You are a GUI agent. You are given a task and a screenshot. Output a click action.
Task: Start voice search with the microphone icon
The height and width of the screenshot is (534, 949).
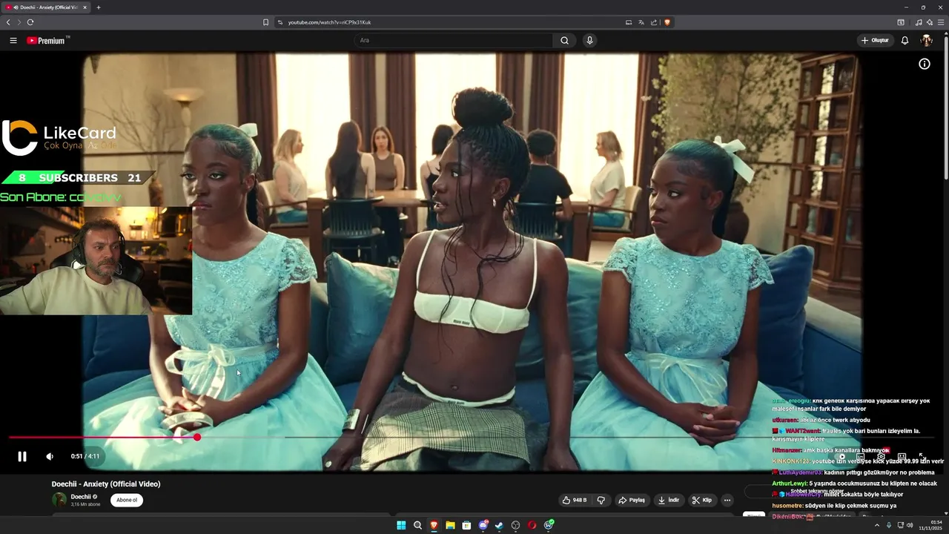[x=589, y=40]
